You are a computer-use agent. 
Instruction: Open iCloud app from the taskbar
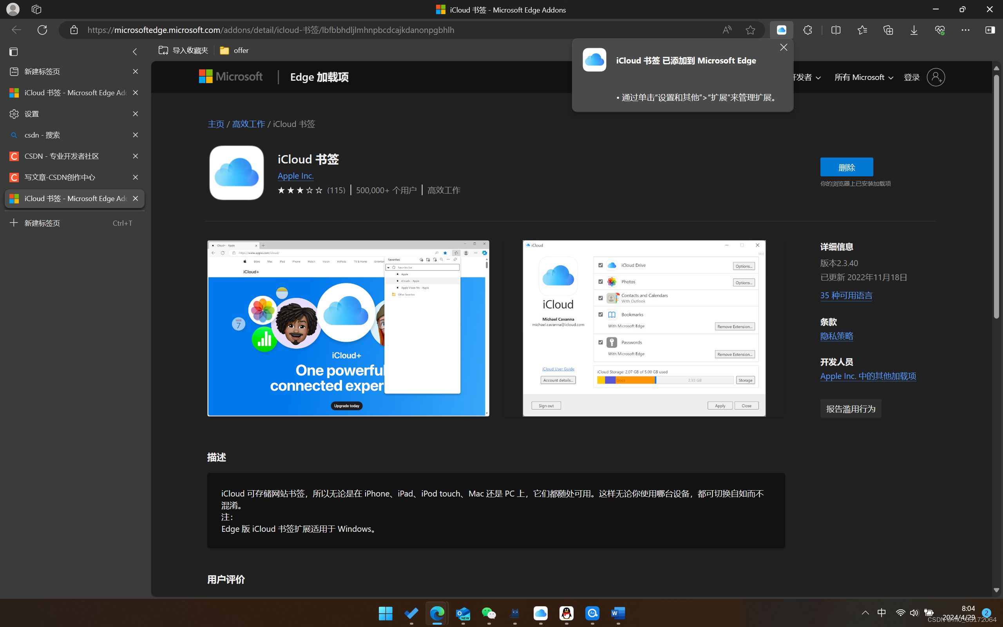pyautogui.click(x=540, y=613)
